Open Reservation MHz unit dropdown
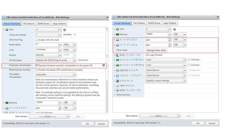The height and width of the screenshot is (130, 232). (75, 45)
